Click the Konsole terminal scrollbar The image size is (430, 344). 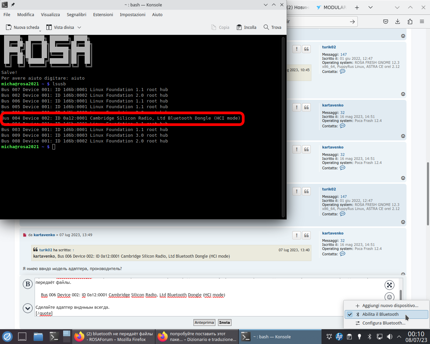pyautogui.click(x=283, y=127)
